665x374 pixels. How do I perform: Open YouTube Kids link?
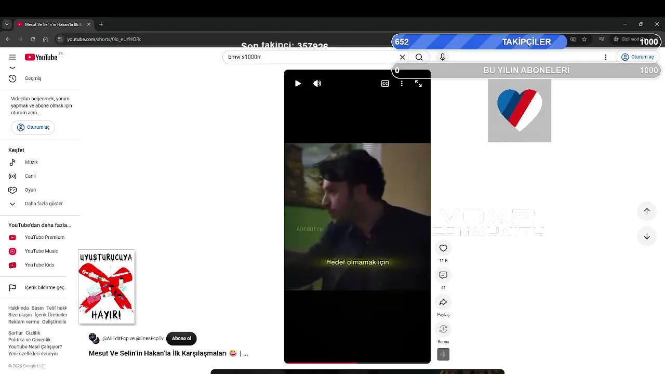point(40,265)
